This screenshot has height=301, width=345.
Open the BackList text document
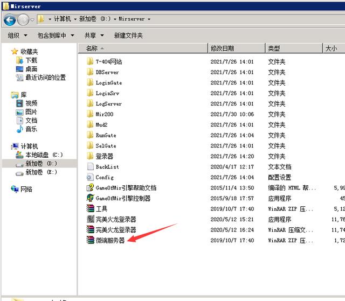107,167
